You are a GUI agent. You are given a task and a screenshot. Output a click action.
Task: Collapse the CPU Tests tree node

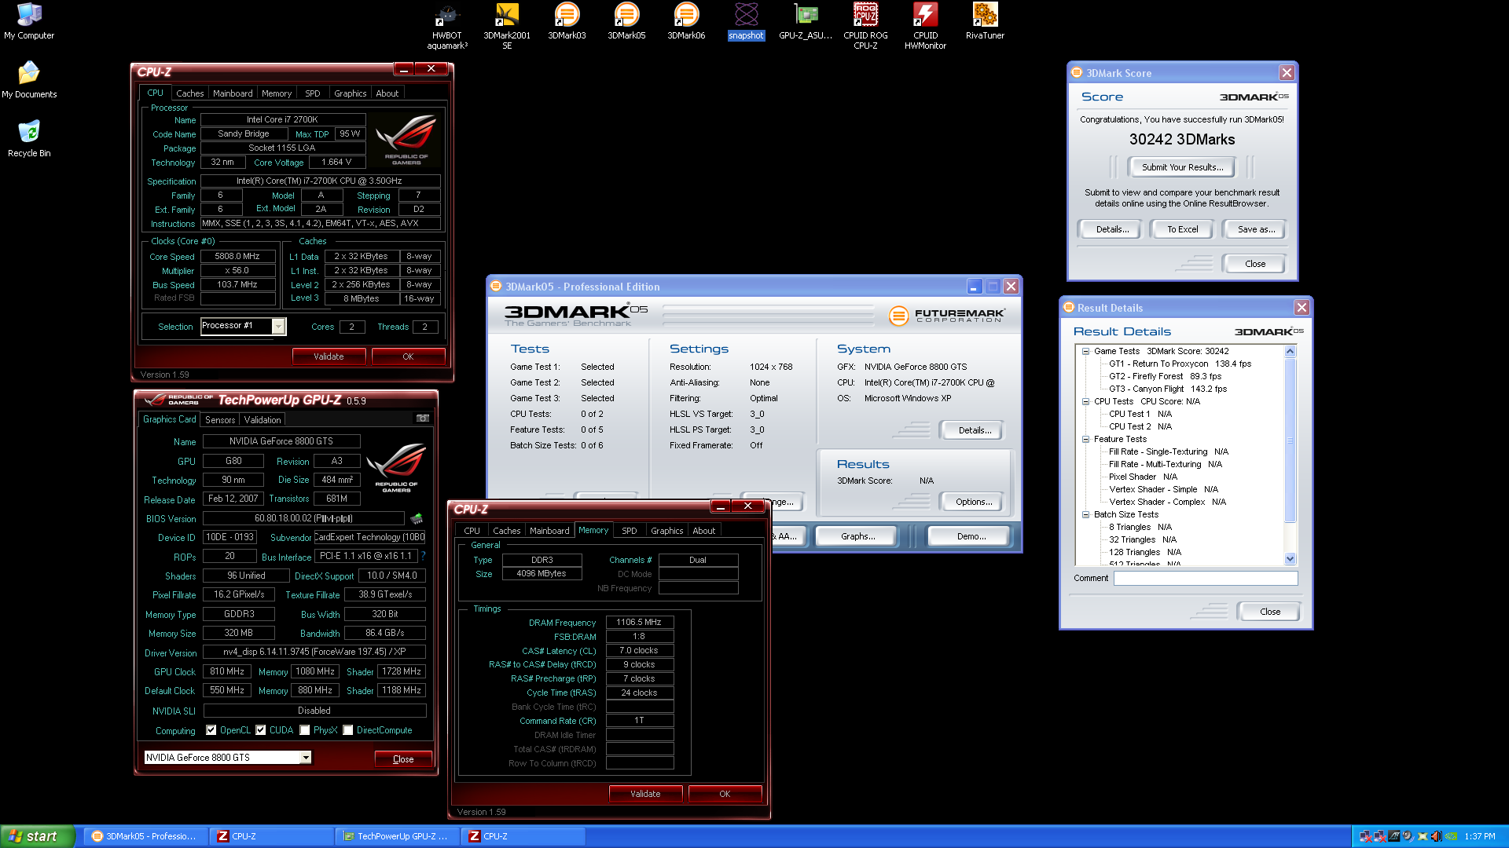click(1085, 401)
